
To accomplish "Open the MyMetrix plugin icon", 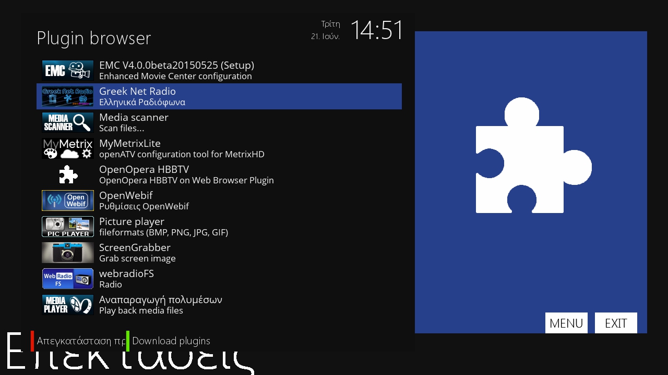I will point(68,148).
